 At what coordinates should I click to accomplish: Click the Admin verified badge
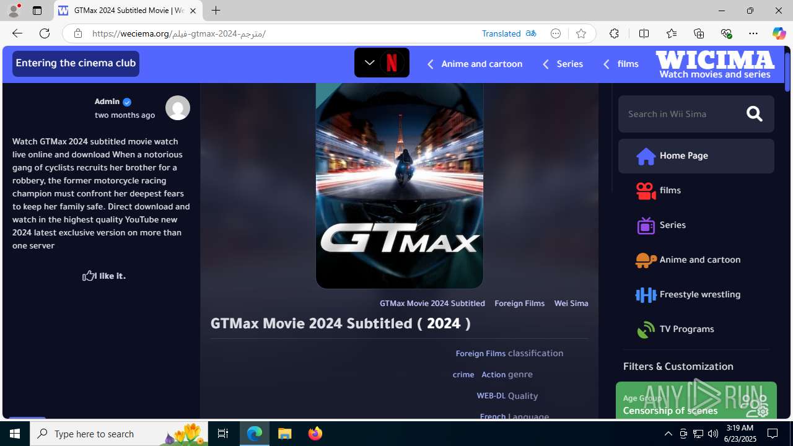tap(127, 102)
